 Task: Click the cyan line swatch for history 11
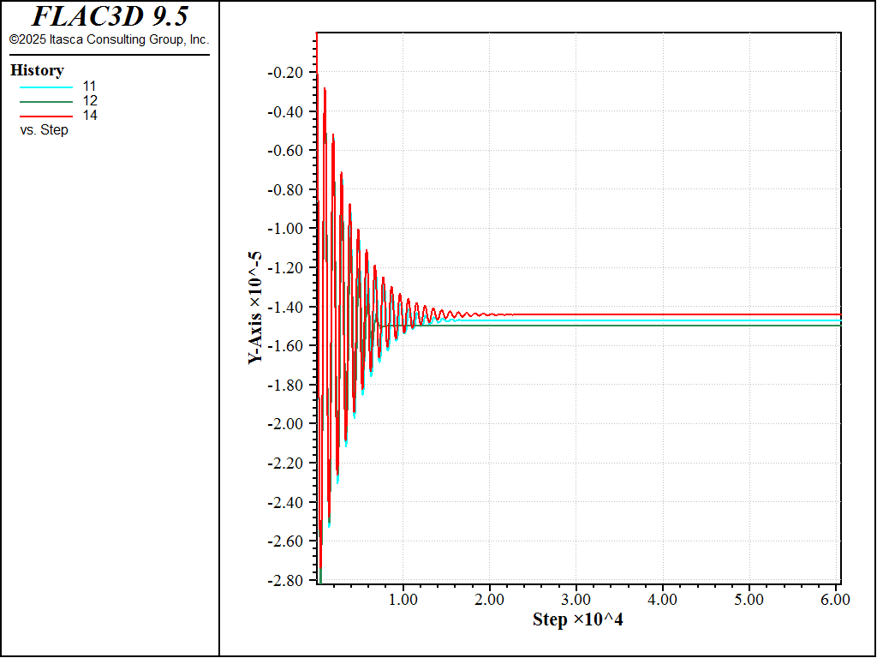click(46, 87)
